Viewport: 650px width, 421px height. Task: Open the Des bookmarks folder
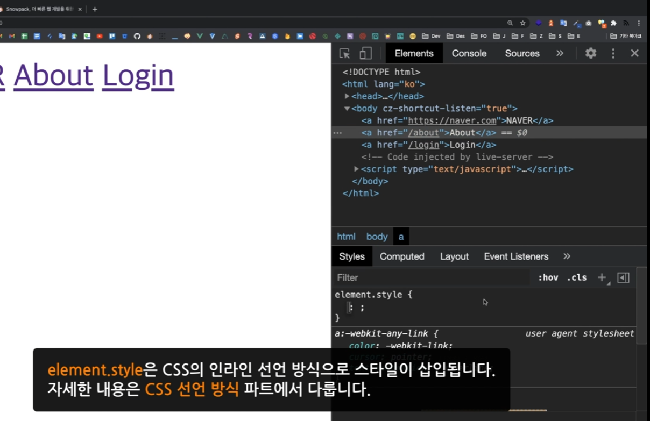[456, 36]
